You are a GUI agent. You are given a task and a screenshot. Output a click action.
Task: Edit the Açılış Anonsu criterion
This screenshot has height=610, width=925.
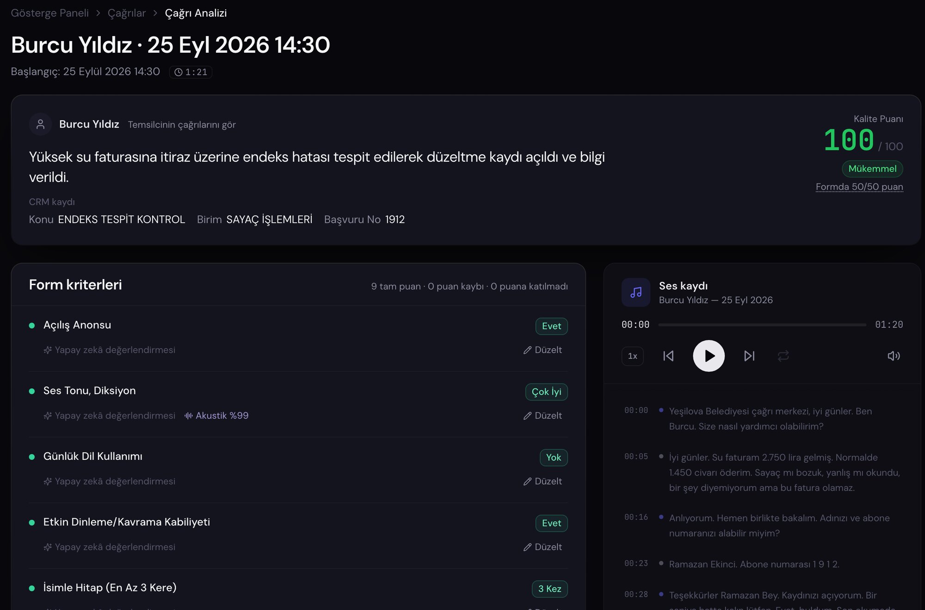coord(543,350)
